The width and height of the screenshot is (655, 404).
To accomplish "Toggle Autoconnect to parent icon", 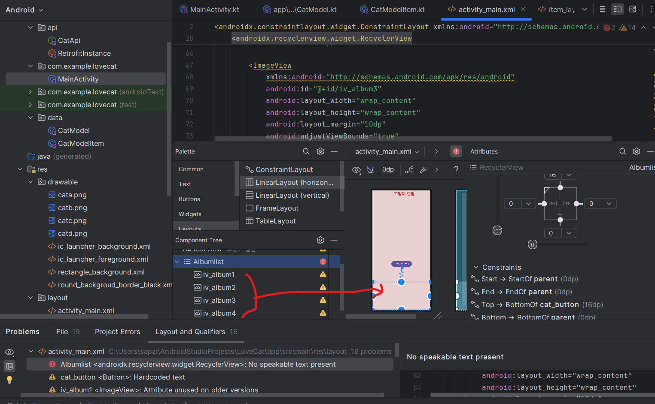I will [x=370, y=170].
